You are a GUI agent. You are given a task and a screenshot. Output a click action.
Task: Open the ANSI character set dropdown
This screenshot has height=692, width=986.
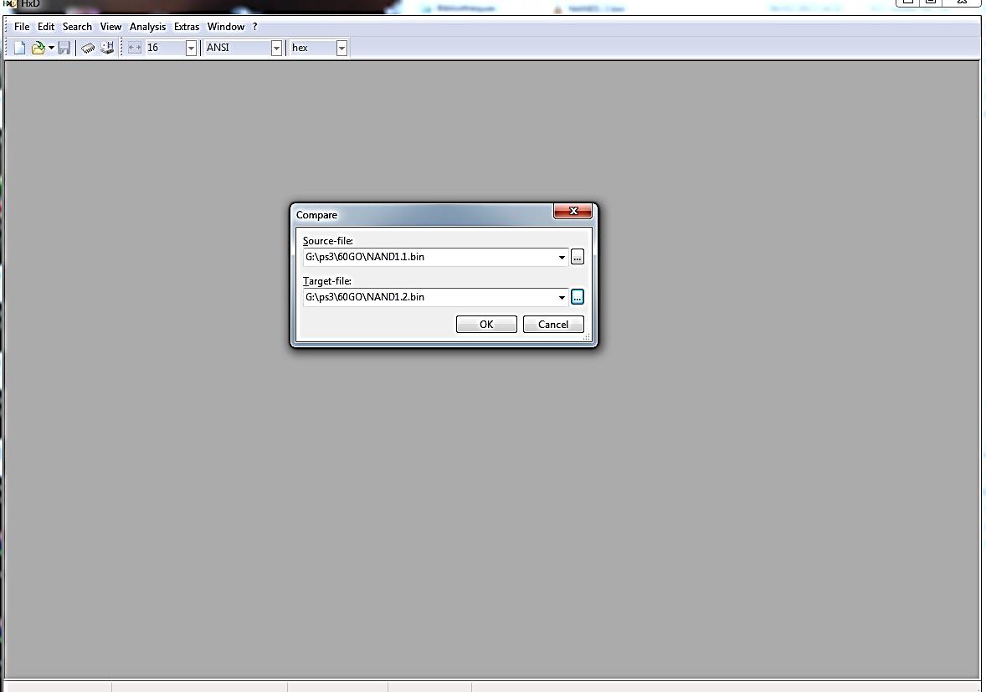tap(276, 49)
